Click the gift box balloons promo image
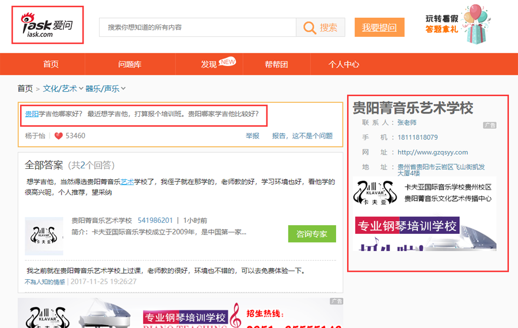This screenshot has width=518, height=328. point(476,24)
